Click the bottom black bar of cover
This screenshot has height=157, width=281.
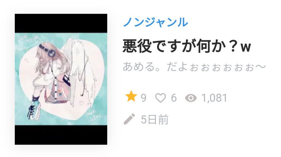(x=61, y=135)
